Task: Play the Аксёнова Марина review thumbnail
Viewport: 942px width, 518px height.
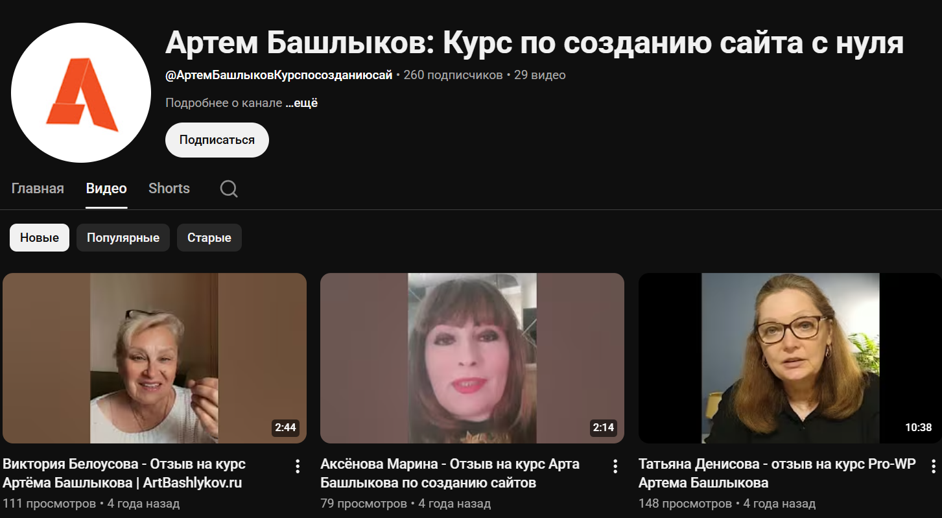Action: (x=472, y=358)
